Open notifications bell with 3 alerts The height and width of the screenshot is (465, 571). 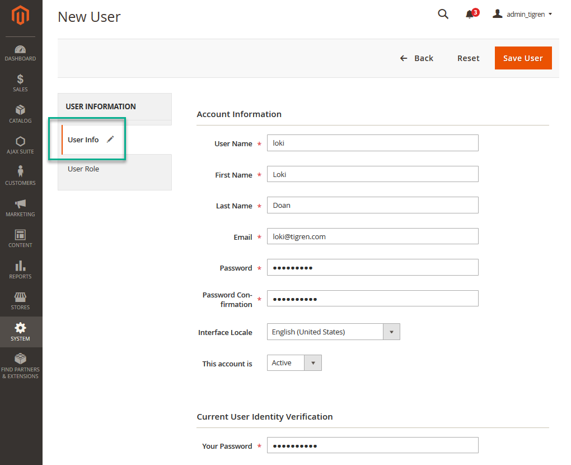coord(470,15)
